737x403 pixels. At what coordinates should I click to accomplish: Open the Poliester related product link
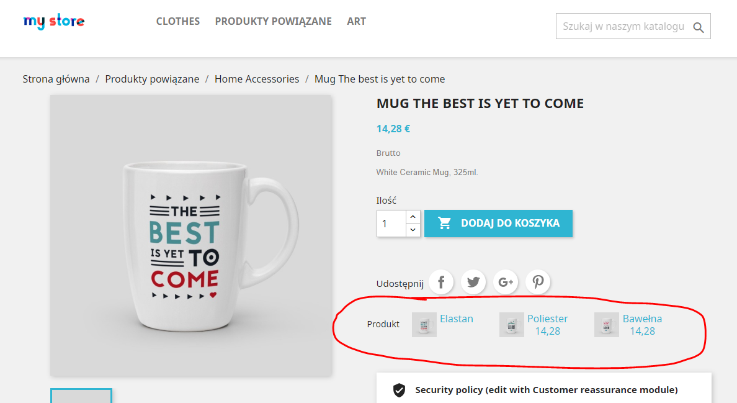point(548,319)
